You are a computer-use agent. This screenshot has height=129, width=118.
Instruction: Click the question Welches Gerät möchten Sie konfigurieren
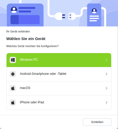(32, 46)
